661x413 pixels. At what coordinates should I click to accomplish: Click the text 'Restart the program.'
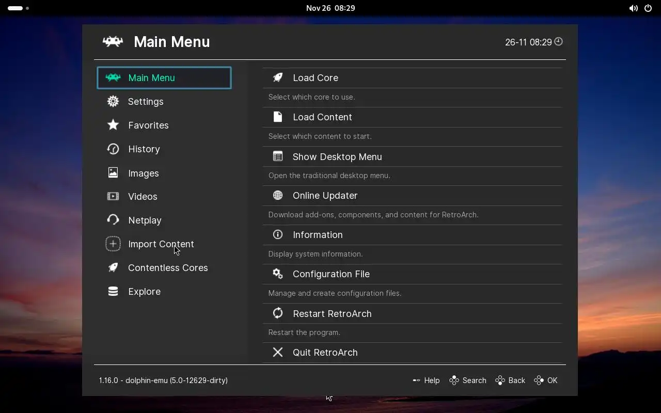[x=304, y=332]
